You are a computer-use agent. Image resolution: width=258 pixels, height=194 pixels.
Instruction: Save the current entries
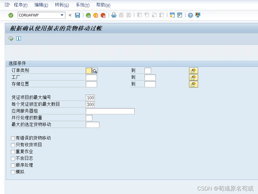tap(77, 15)
